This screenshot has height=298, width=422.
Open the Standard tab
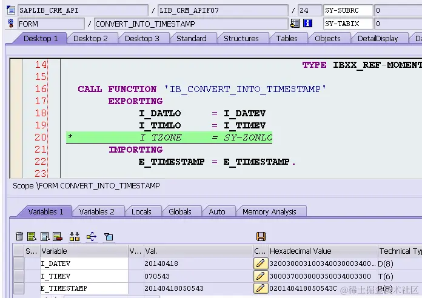192,38
